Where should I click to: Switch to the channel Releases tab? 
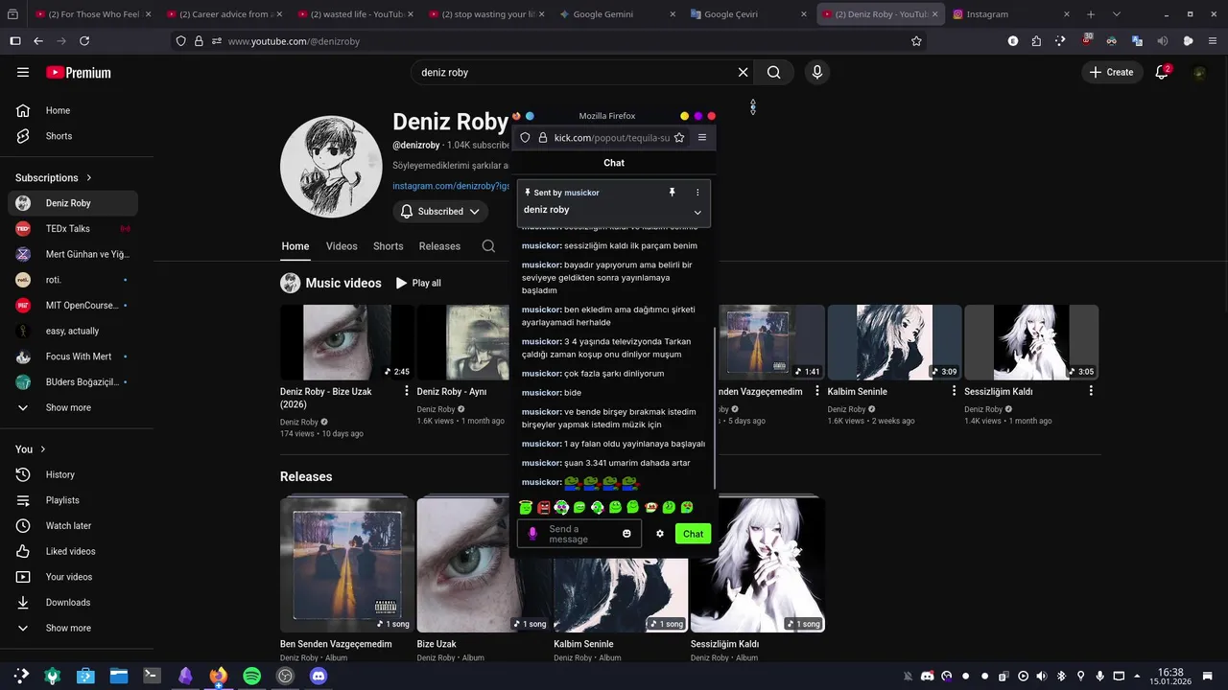(439, 246)
